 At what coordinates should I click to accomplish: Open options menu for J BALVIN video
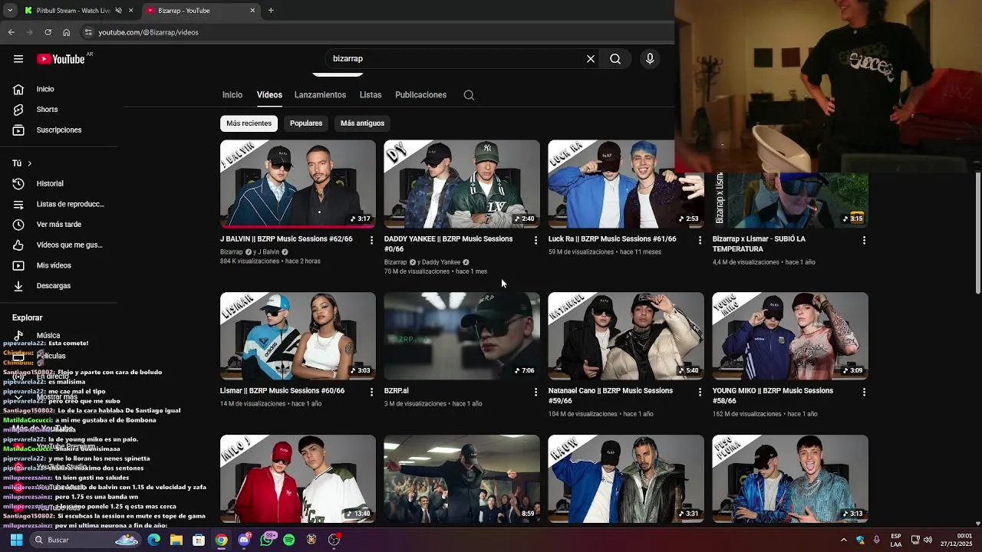[372, 240]
